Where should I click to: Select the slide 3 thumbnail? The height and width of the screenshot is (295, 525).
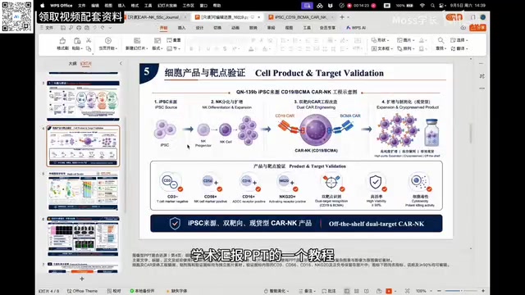click(x=83, y=100)
